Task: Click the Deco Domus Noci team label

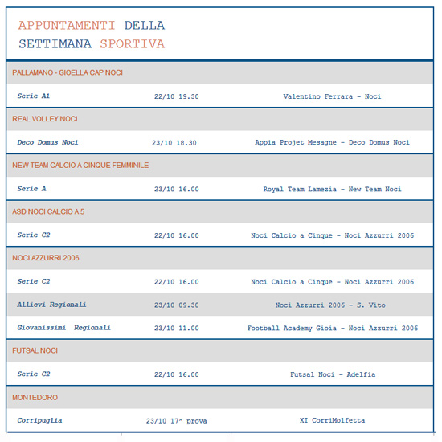Action: (47, 142)
